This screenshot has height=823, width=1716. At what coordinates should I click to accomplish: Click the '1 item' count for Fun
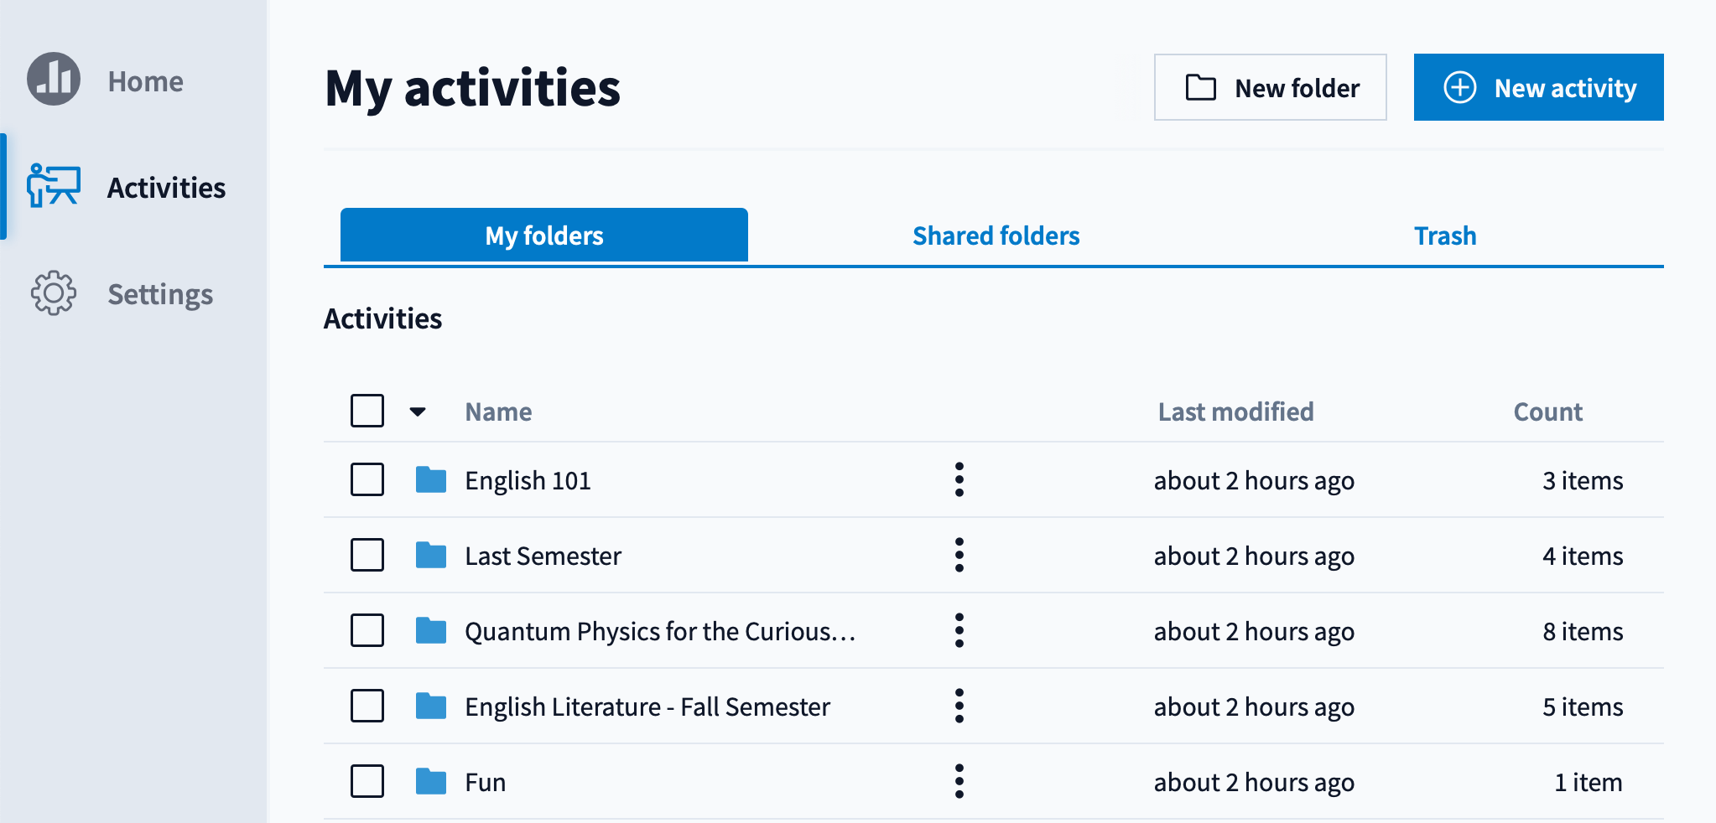point(1589,782)
